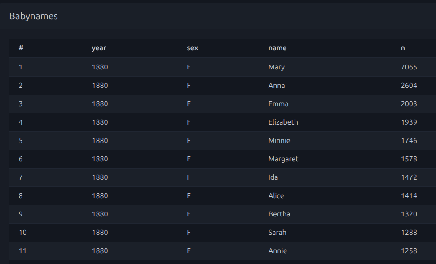Select the 'Margaret' name cell

(x=283, y=159)
